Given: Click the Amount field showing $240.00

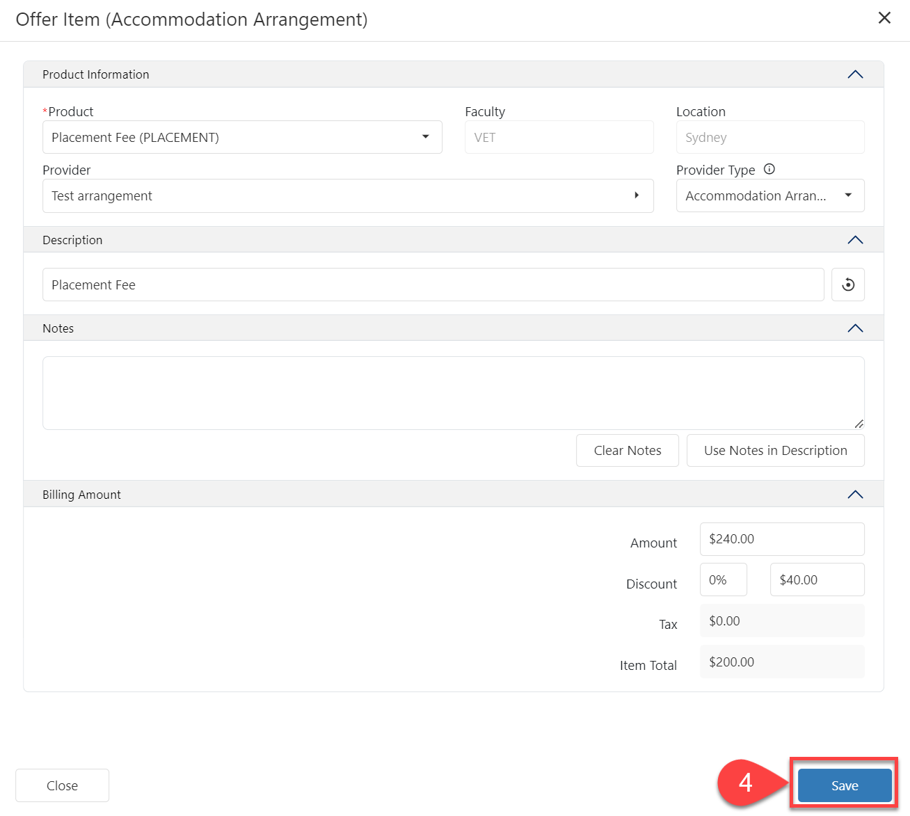Looking at the screenshot, I should [x=781, y=539].
